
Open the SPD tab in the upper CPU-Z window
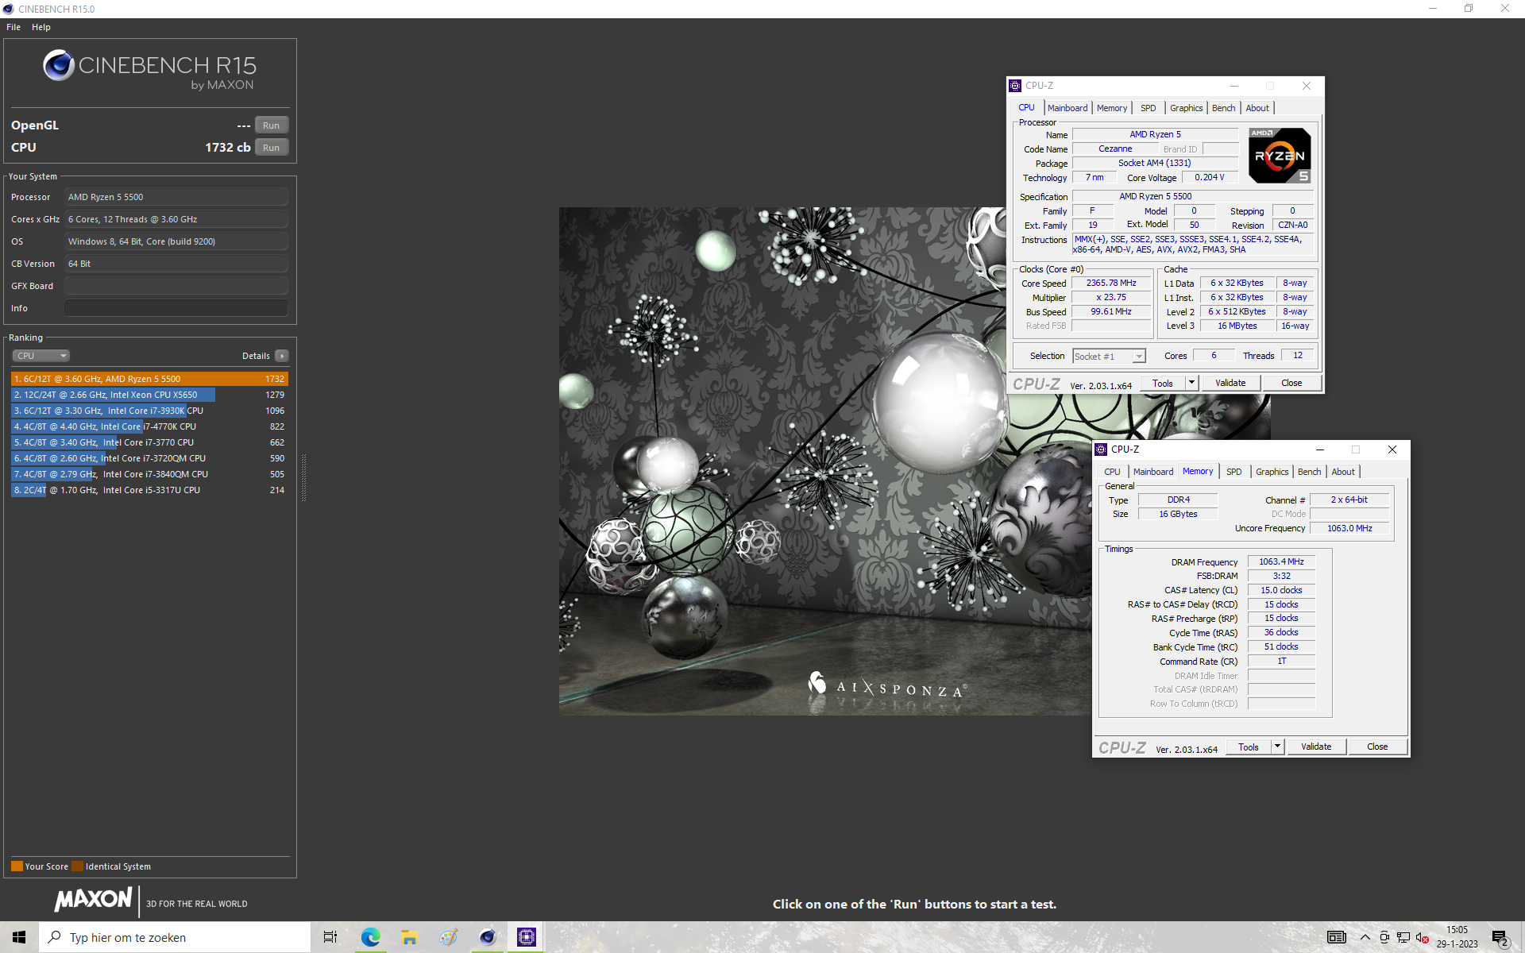pos(1148,108)
